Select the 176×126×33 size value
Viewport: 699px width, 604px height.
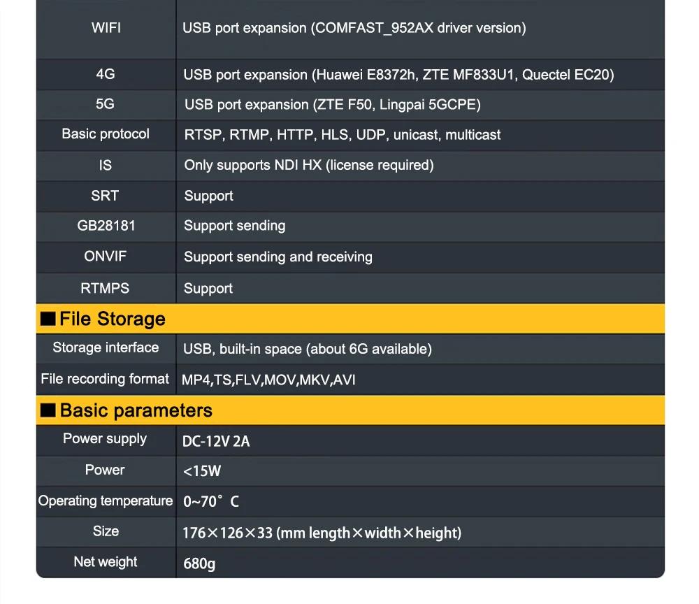322,533
